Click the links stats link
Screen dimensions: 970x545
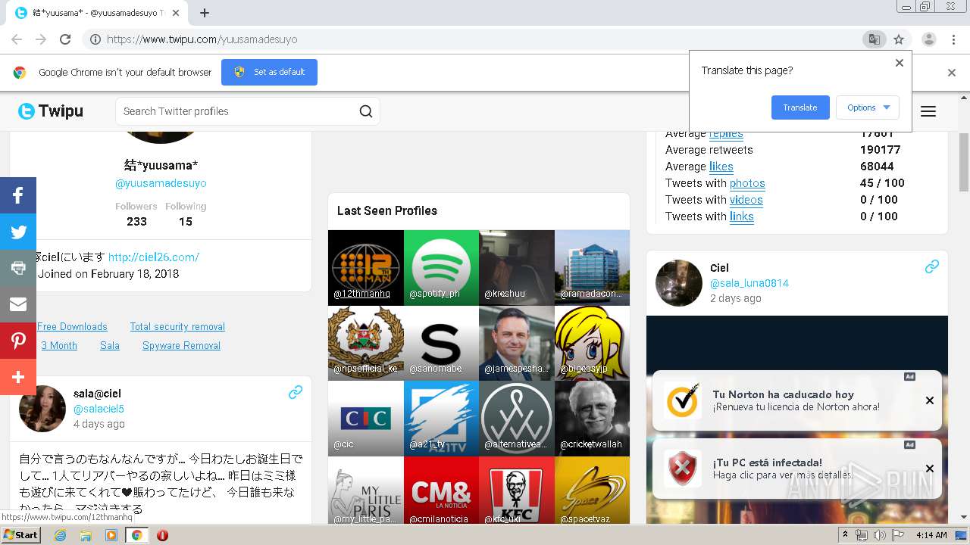tap(742, 216)
